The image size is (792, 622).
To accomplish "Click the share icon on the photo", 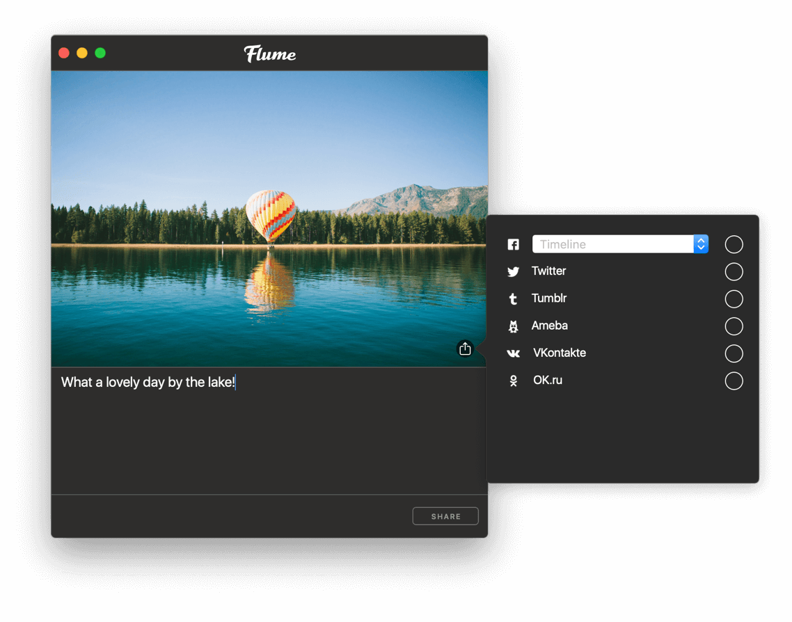I will pos(465,349).
